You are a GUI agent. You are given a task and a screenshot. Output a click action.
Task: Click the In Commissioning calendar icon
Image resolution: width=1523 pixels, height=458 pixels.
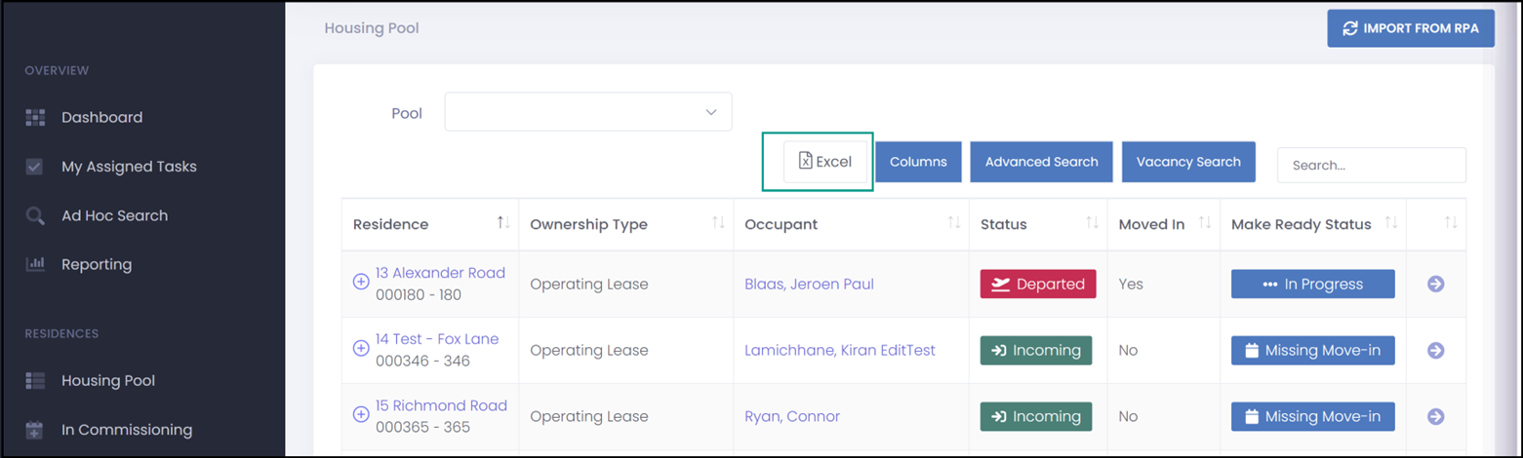(35, 430)
